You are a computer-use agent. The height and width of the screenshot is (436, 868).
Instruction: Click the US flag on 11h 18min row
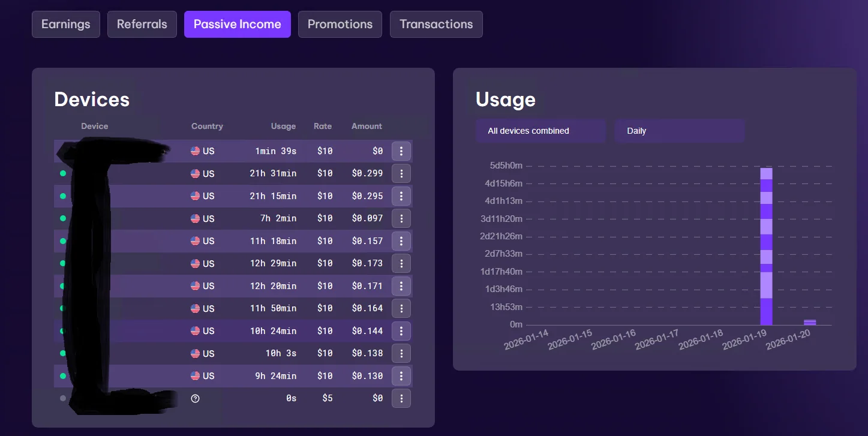[196, 241]
